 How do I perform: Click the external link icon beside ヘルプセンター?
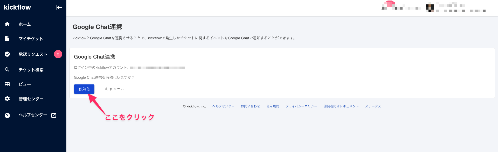(54, 115)
